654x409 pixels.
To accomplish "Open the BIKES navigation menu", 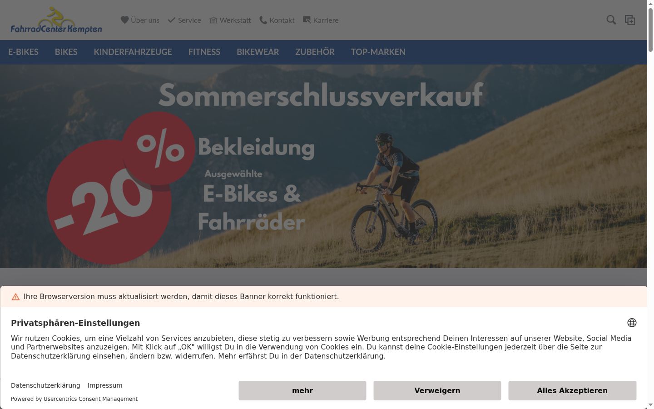I will pyautogui.click(x=66, y=52).
